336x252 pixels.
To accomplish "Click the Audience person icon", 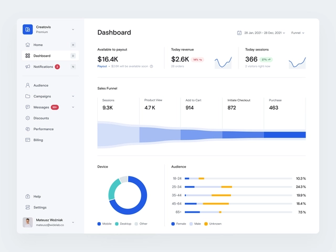I will (x=27, y=85).
